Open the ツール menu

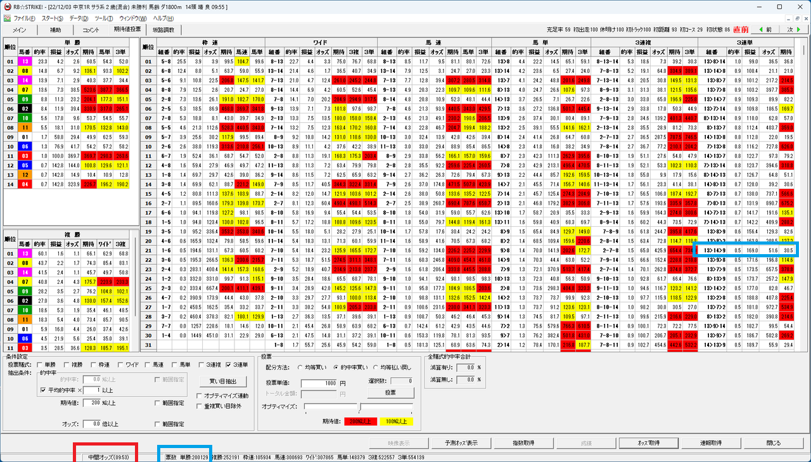coord(104,18)
